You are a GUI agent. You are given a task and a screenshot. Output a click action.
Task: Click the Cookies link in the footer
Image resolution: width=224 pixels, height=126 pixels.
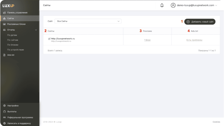[x=216, y=122]
